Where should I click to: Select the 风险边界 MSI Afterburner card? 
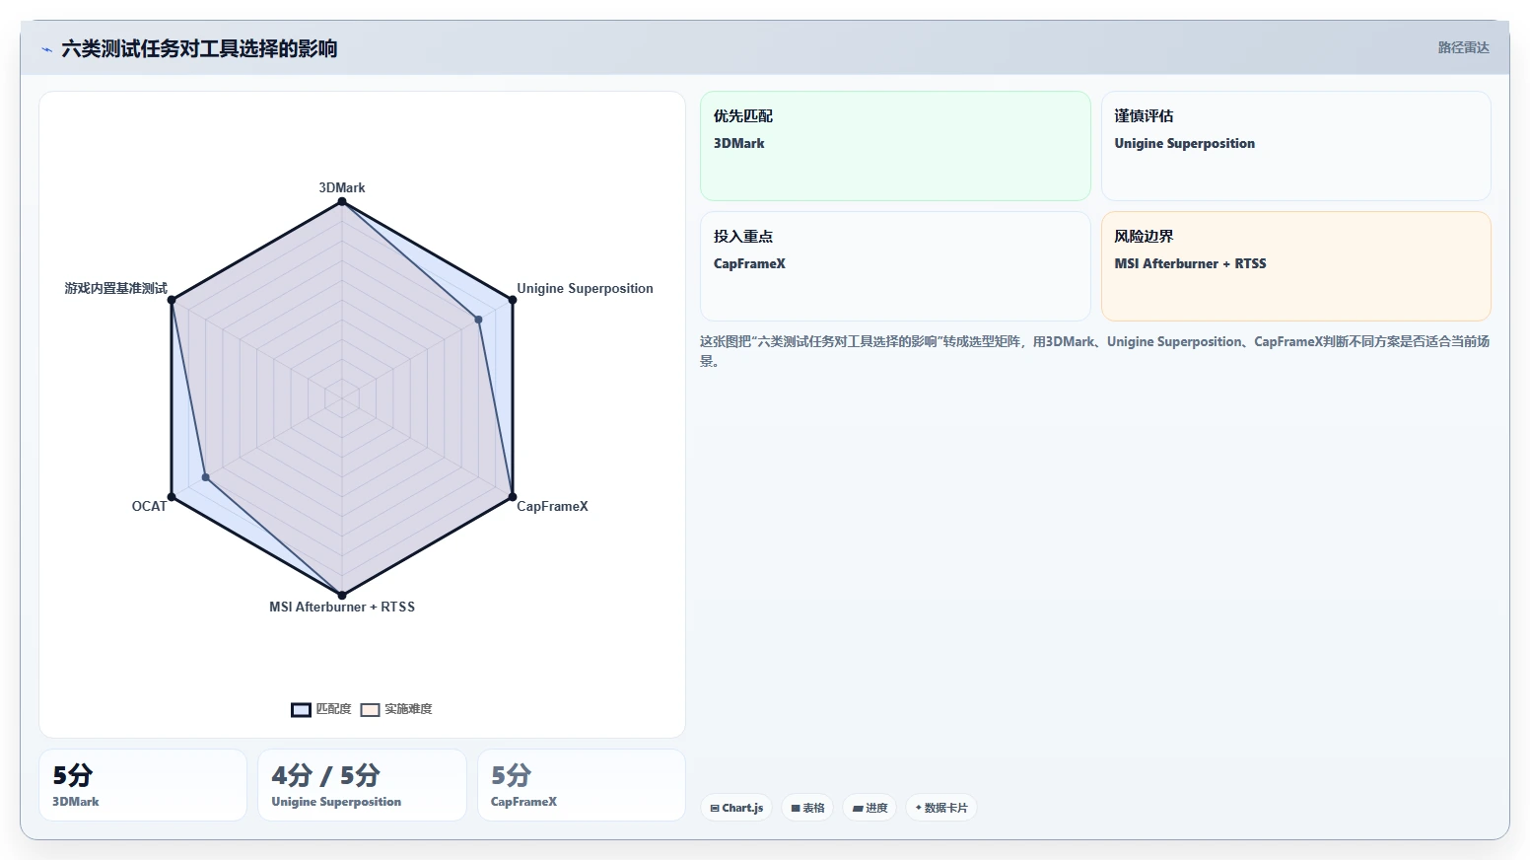(1295, 266)
